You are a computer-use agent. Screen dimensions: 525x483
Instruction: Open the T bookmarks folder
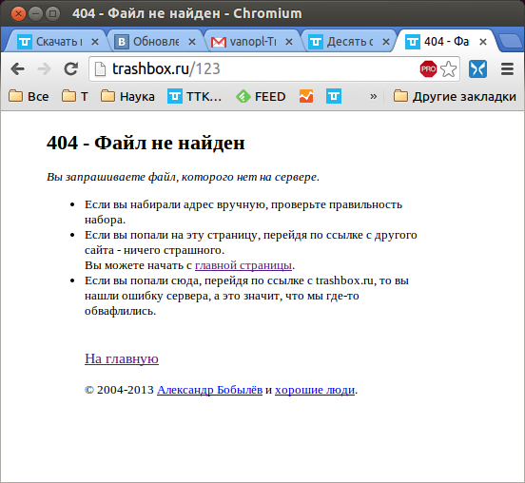[75, 96]
